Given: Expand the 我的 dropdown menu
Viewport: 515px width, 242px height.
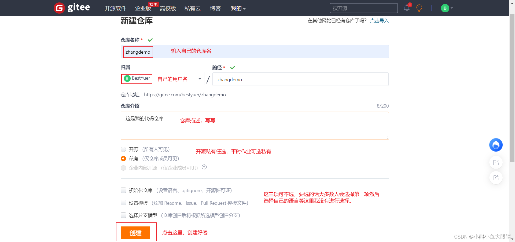Looking at the screenshot, I should point(238,8).
